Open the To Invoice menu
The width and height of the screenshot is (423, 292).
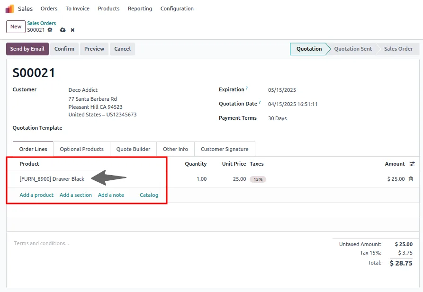(x=77, y=9)
